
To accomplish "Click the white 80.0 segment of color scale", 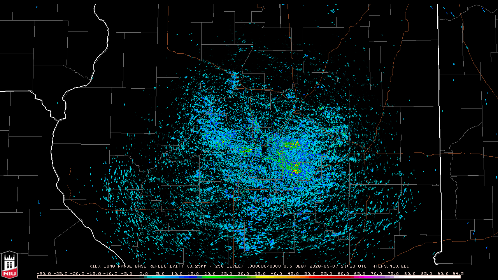I will pos(410,277).
